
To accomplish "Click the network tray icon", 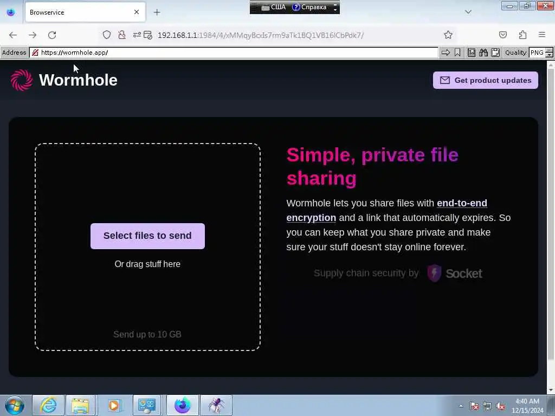I will click(x=487, y=406).
